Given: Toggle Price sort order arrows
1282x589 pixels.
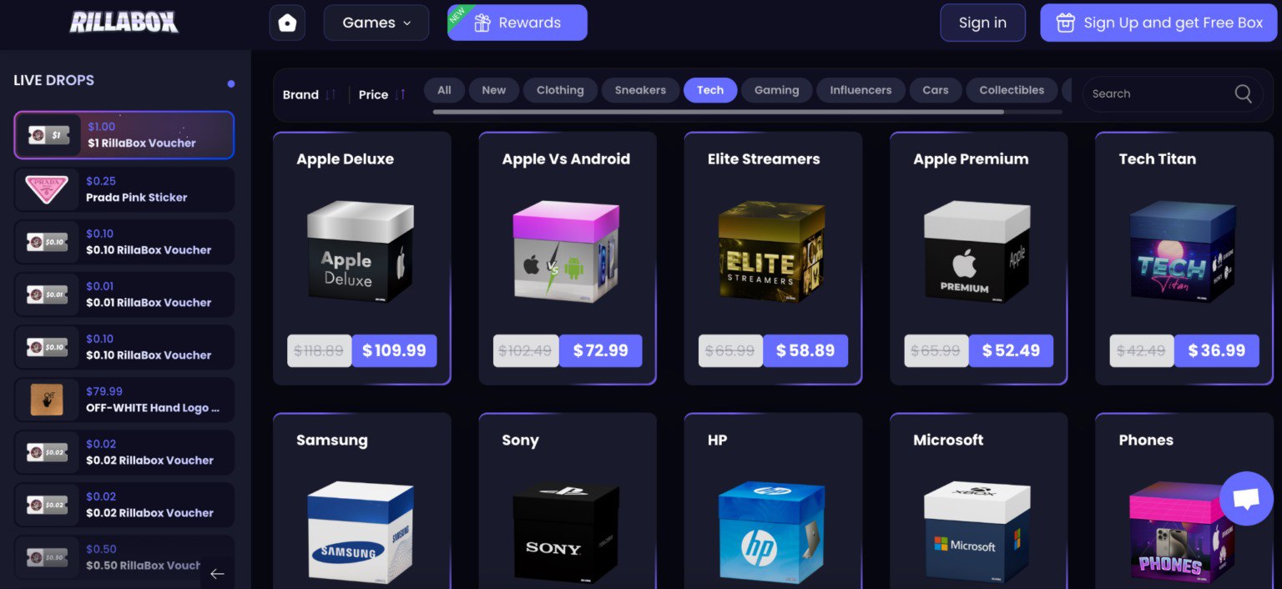Looking at the screenshot, I should point(401,94).
